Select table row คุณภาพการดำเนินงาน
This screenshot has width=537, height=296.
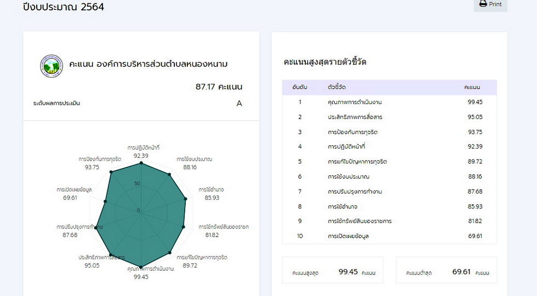pos(390,102)
